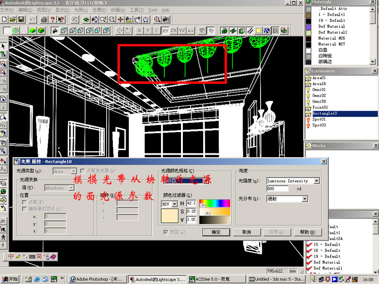
Task: Open the 光照(L) menu
Action: (x=81, y=10)
